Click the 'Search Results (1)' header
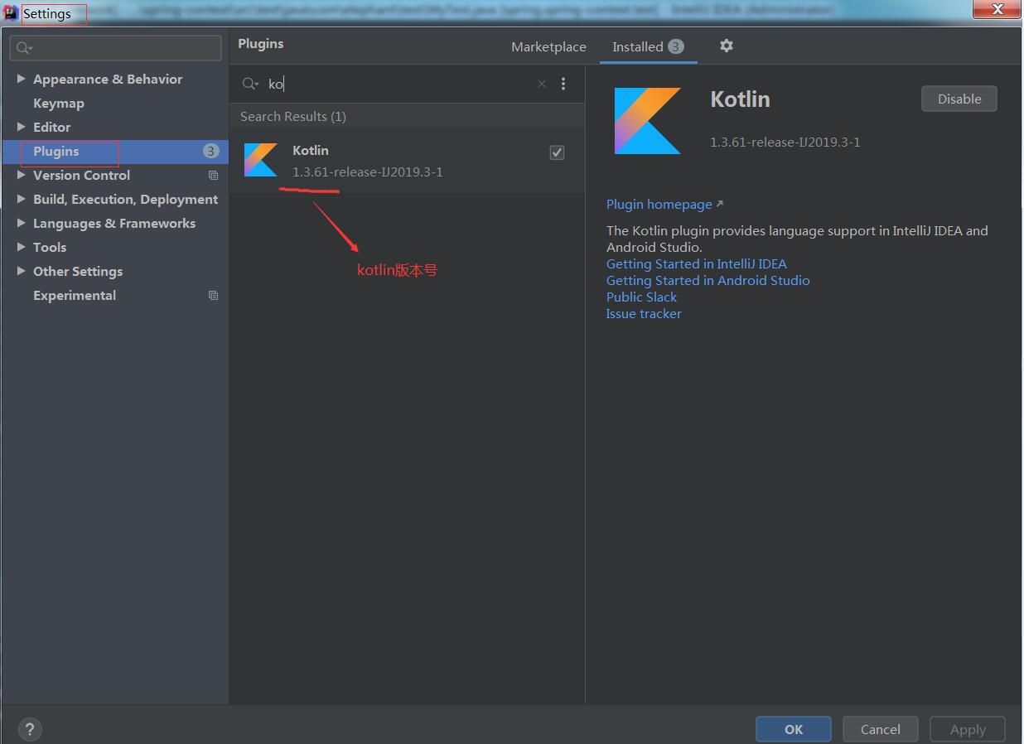This screenshot has height=744, width=1024. [293, 117]
